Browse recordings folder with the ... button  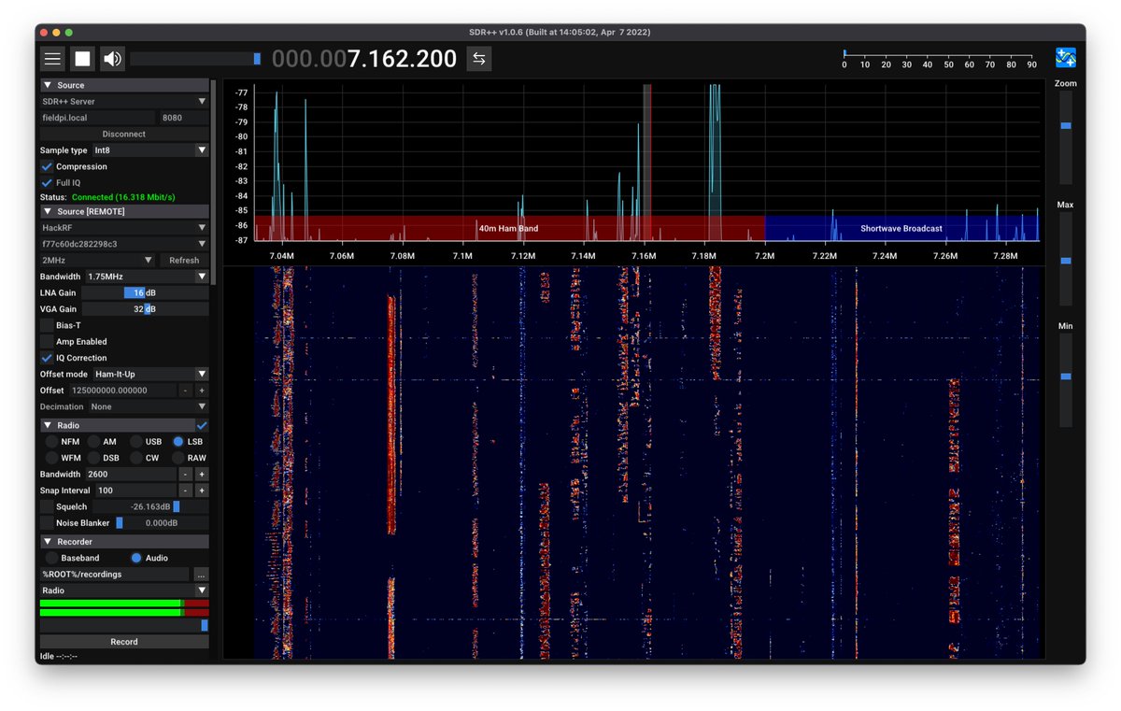coord(201,574)
